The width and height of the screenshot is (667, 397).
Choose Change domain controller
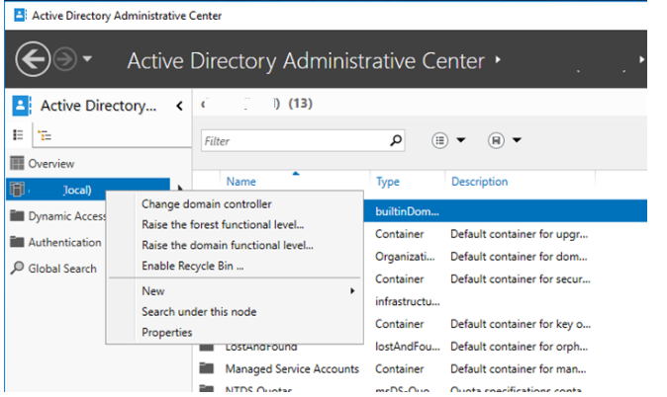(x=207, y=204)
